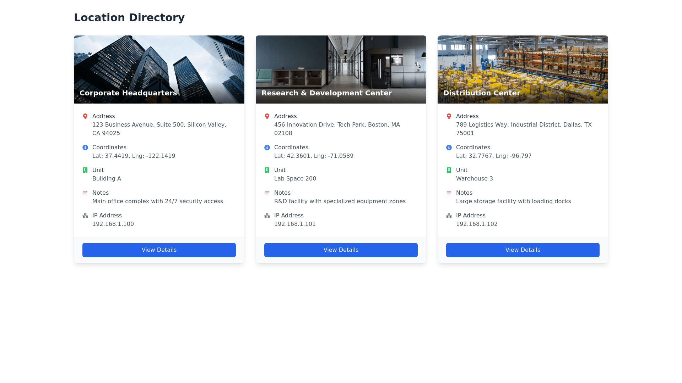682x383 pixels.
Task: Click the Location Directory page heading
Action: (129, 18)
